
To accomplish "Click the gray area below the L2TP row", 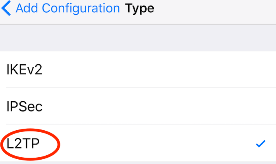I will pyautogui.click(x=138, y=163).
